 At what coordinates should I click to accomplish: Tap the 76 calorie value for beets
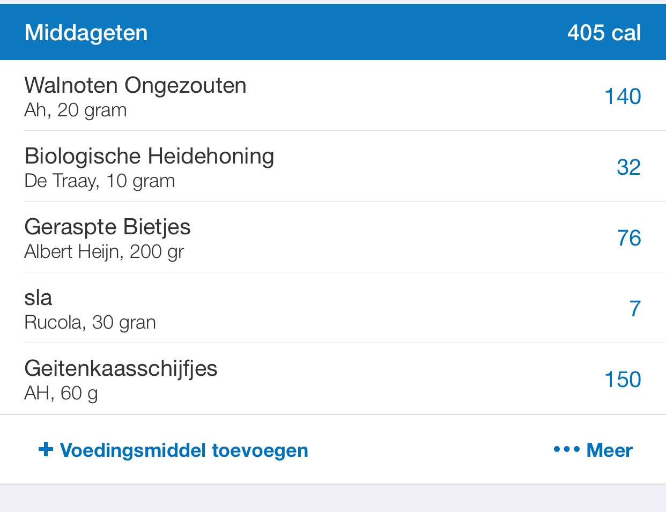tap(628, 238)
